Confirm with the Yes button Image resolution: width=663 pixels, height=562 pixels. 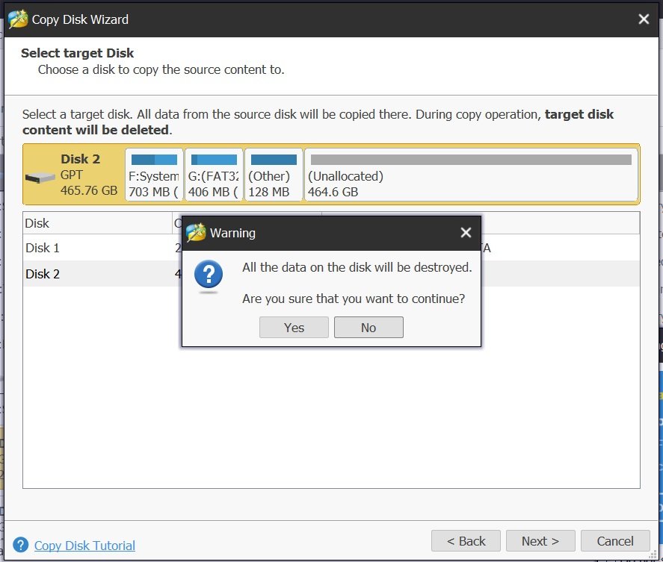pyautogui.click(x=294, y=327)
